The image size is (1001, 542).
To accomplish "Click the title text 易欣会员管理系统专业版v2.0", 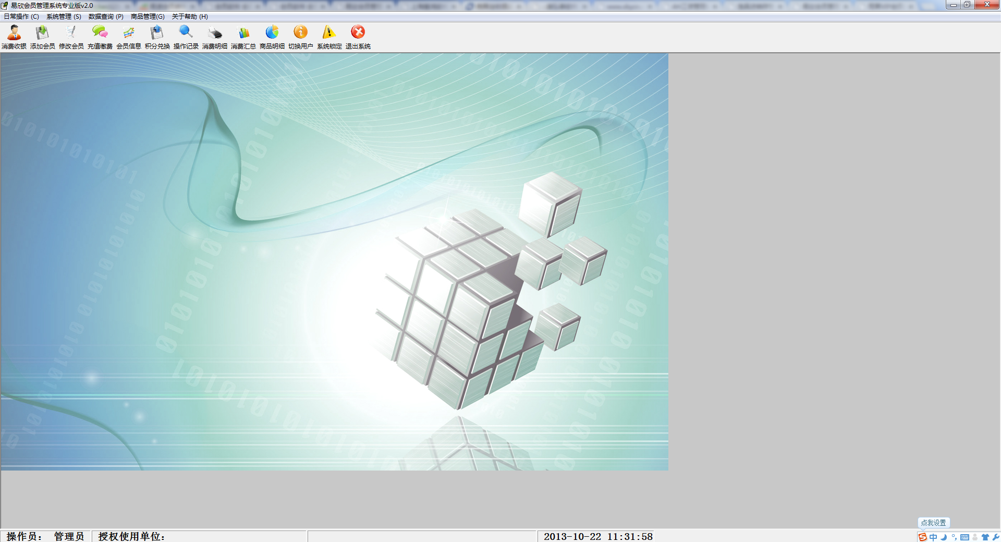I will (52, 5).
